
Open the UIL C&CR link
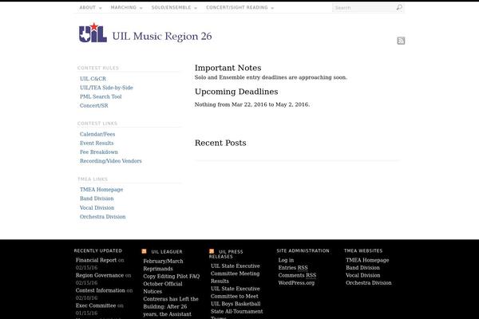93,79
